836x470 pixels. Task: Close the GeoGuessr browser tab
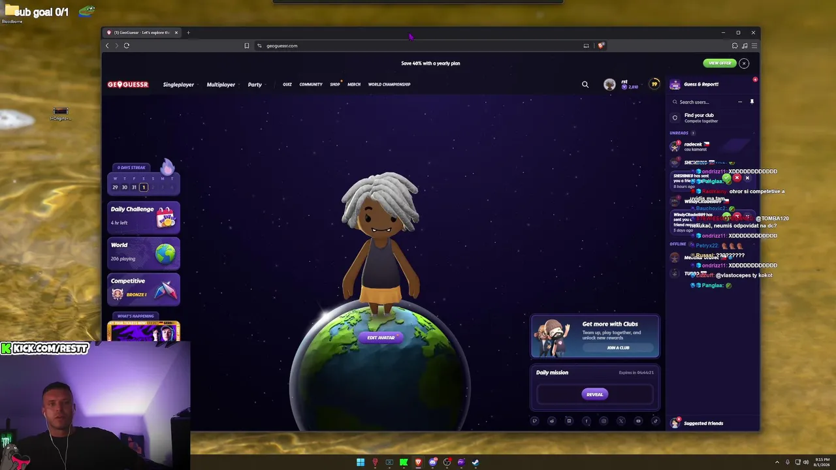tap(176, 33)
